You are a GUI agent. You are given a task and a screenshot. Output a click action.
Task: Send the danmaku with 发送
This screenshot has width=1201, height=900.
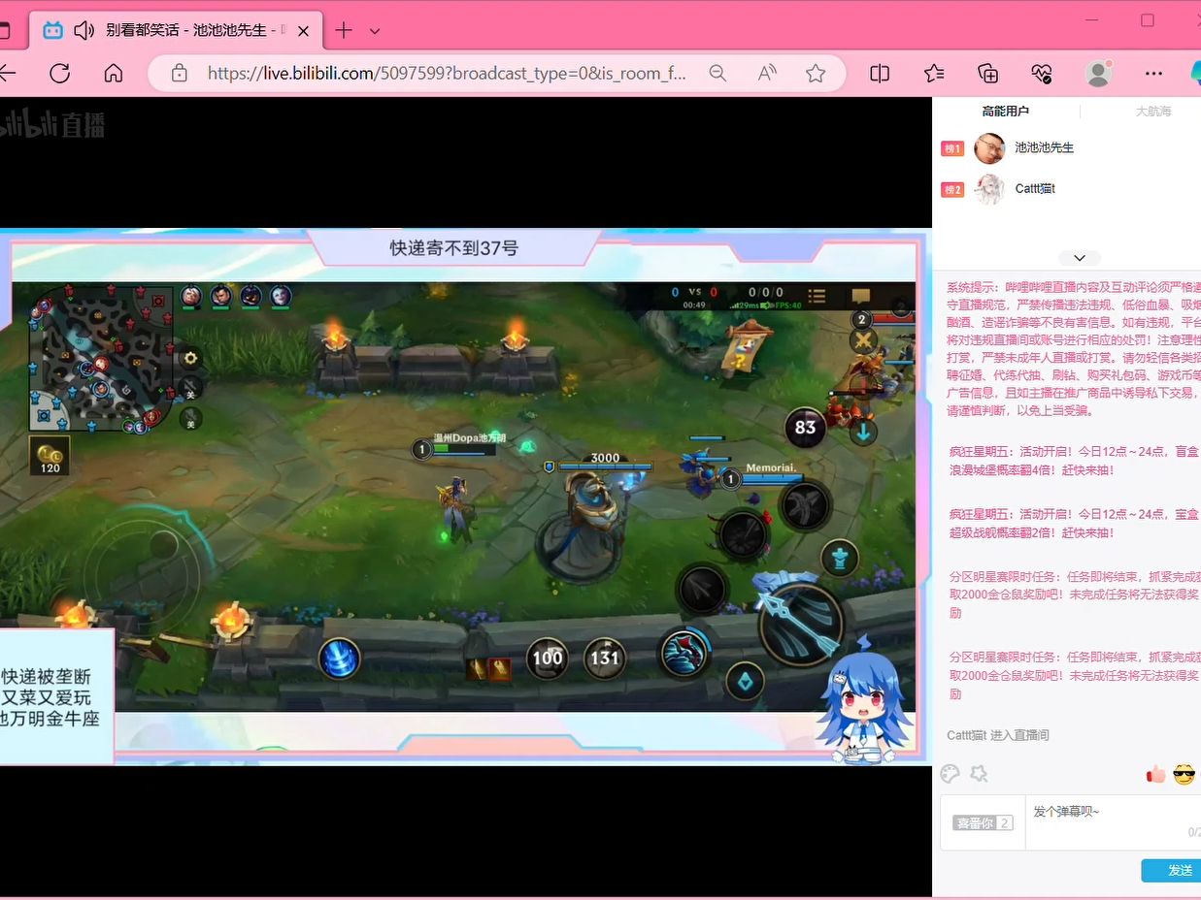[x=1173, y=870]
